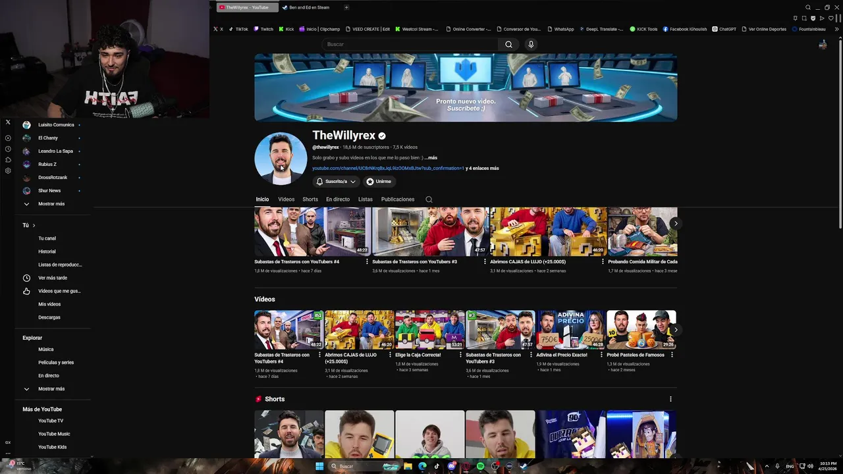Show more Vídeos row with right arrow
This screenshot has height=474, width=843.
point(675,330)
